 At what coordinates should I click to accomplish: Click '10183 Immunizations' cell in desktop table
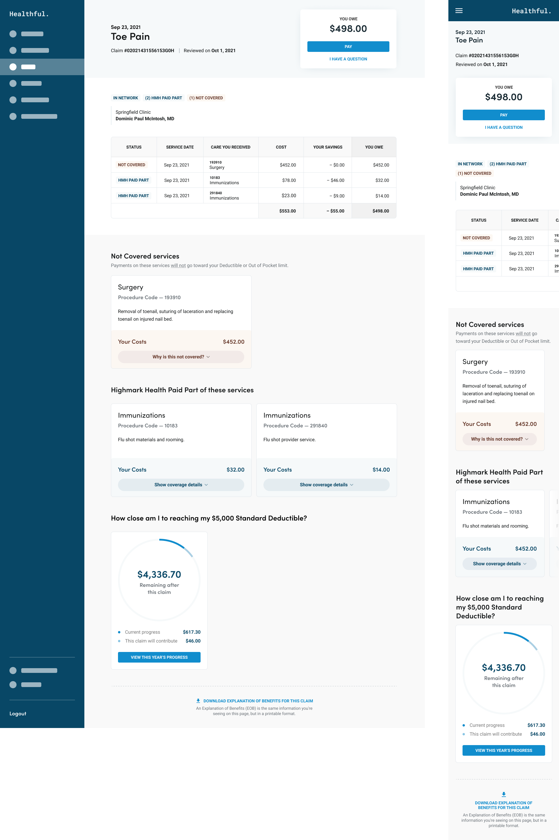230,180
